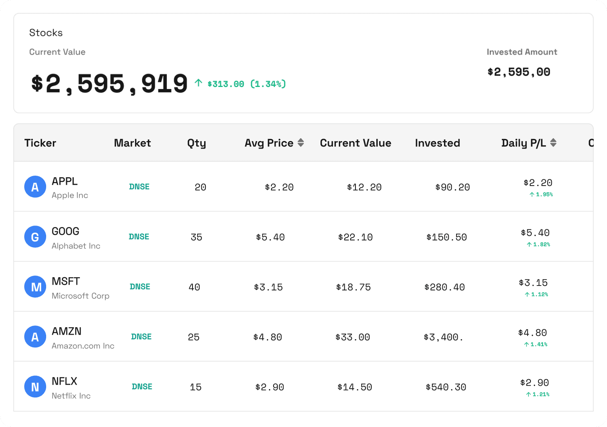Image resolution: width=607 pixels, height=427 pixels.
Task: Click the AMZN Amazon avatar icon
Action: pyautogui.click(x=35, y=336)
